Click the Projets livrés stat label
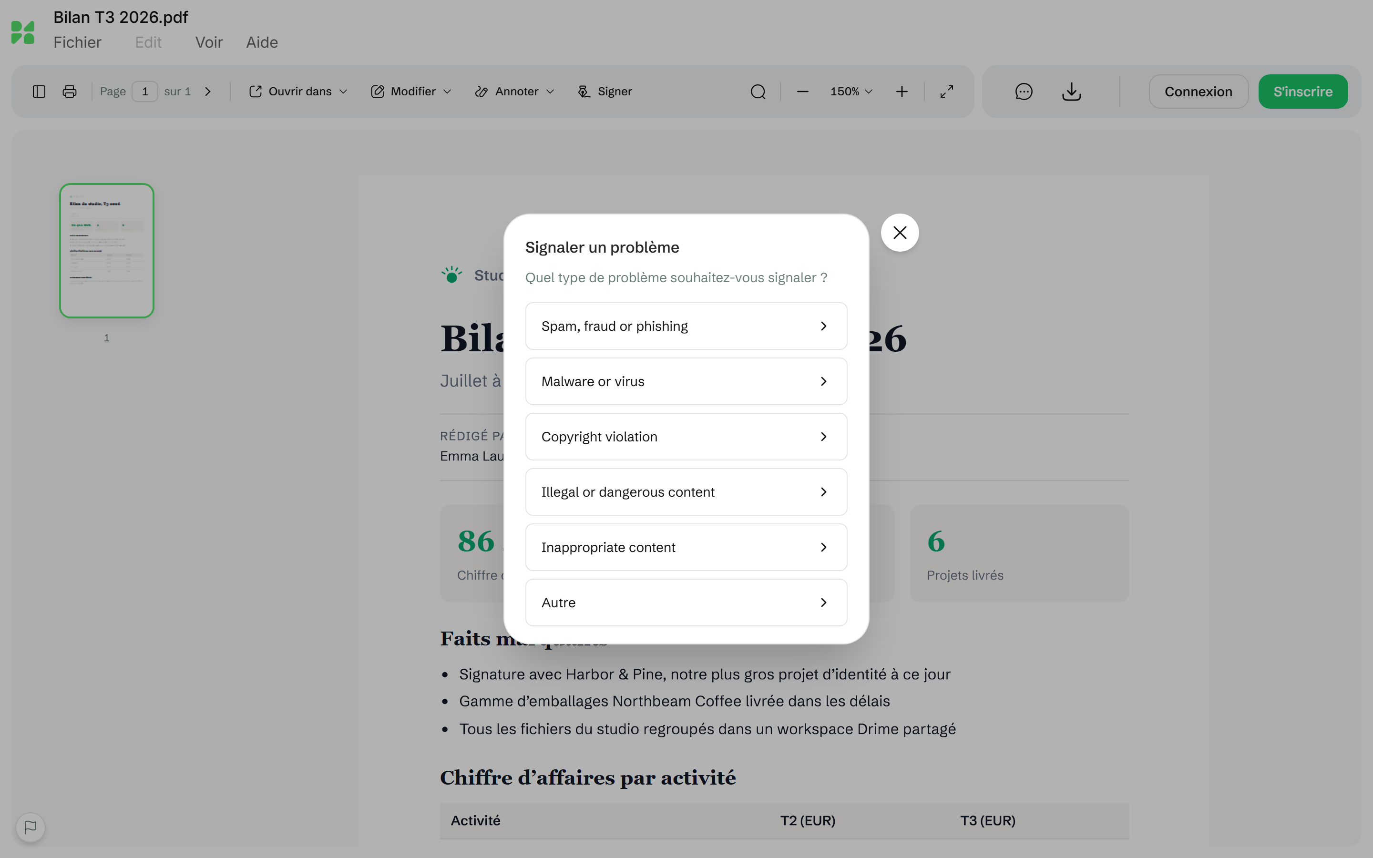Screen dimensions: 1373x858 [x=965, y=575]
